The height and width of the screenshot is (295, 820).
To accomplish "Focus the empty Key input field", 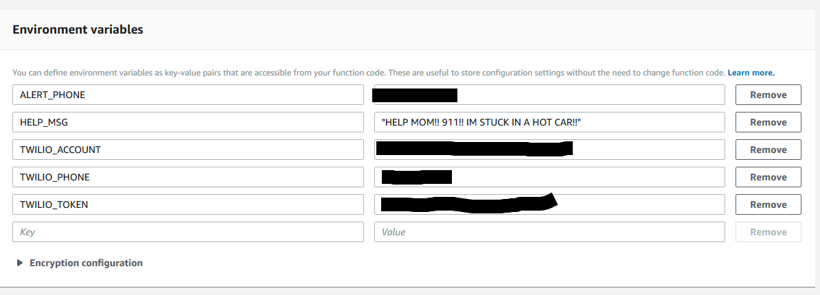I will point(188,232).
